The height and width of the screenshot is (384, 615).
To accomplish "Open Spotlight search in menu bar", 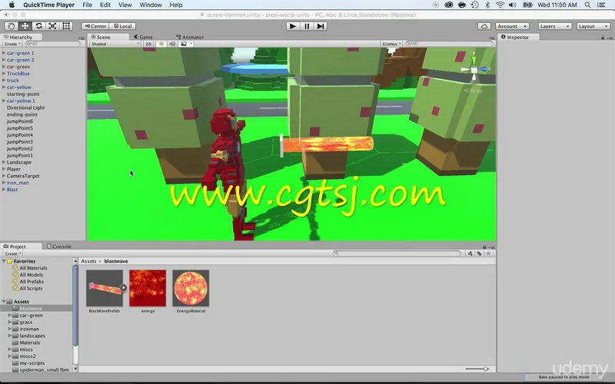I will [x=587, y=5].
